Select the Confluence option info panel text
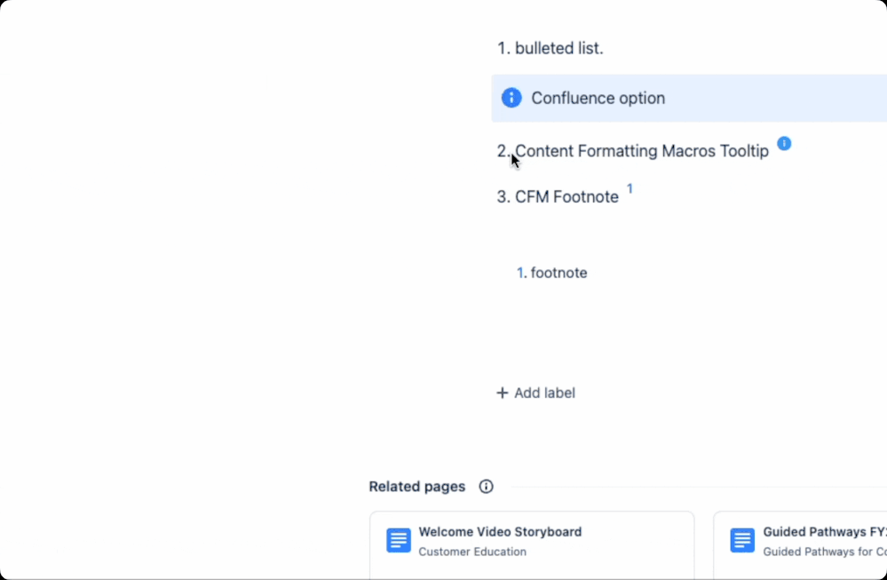 point(598,98)
